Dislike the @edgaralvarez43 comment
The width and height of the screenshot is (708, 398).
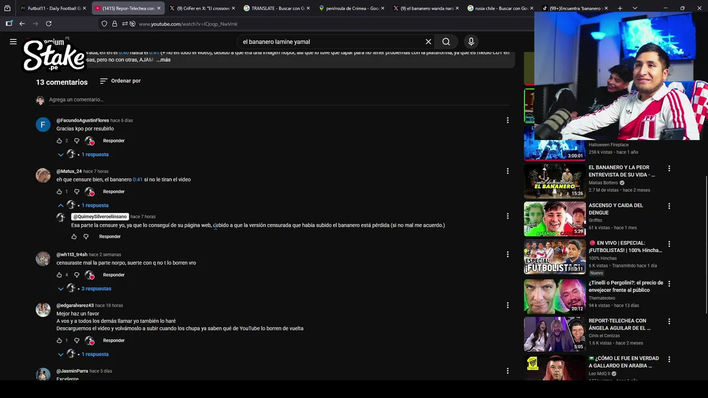click(77, 341)
